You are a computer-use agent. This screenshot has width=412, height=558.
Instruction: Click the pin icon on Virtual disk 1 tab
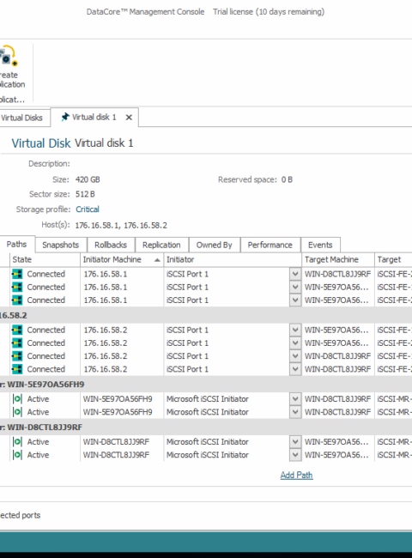[x=64, y=117]
